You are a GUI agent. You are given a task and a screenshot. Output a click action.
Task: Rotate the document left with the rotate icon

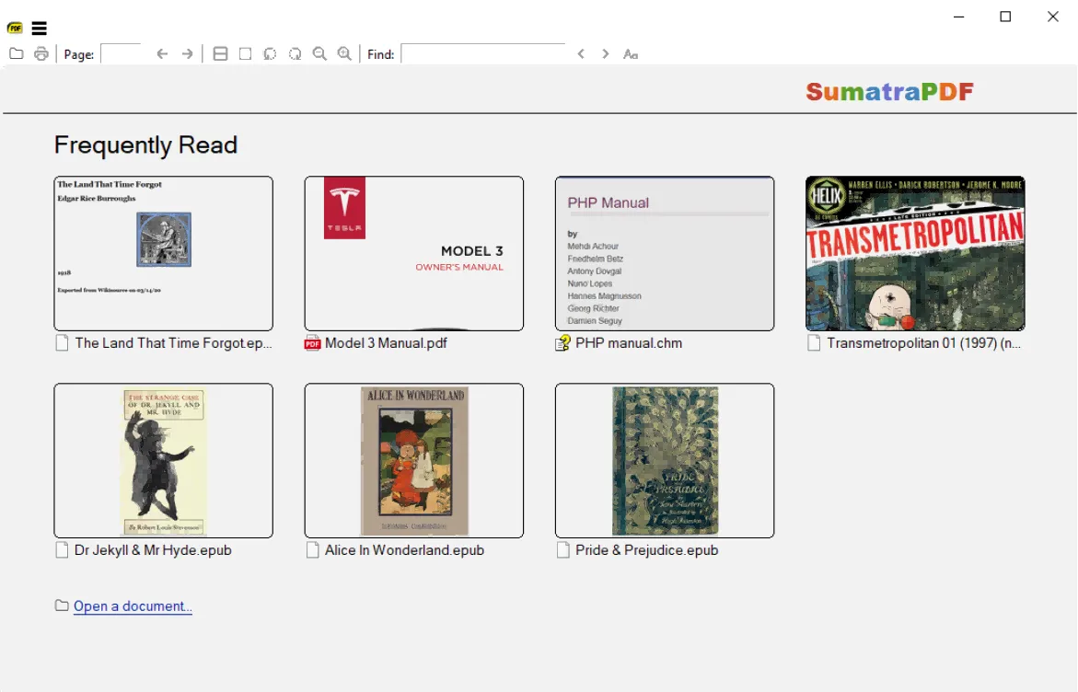270,53
